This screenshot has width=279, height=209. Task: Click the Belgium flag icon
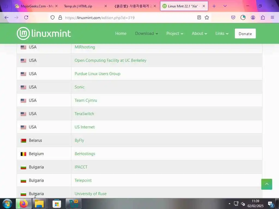23,154
